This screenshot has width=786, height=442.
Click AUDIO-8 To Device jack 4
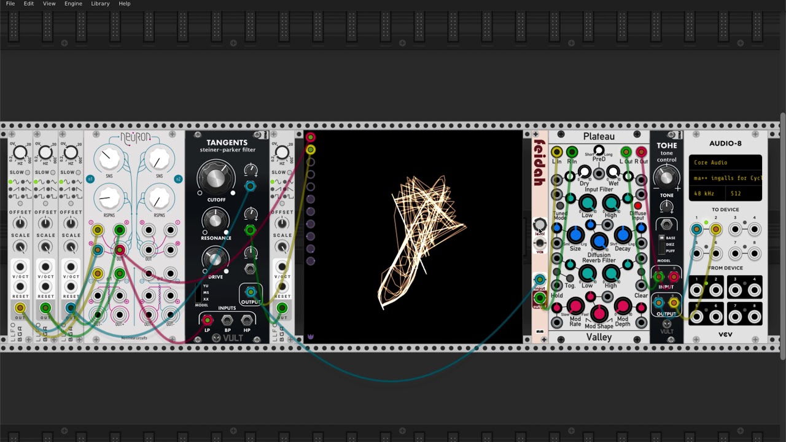click(755, 230)
